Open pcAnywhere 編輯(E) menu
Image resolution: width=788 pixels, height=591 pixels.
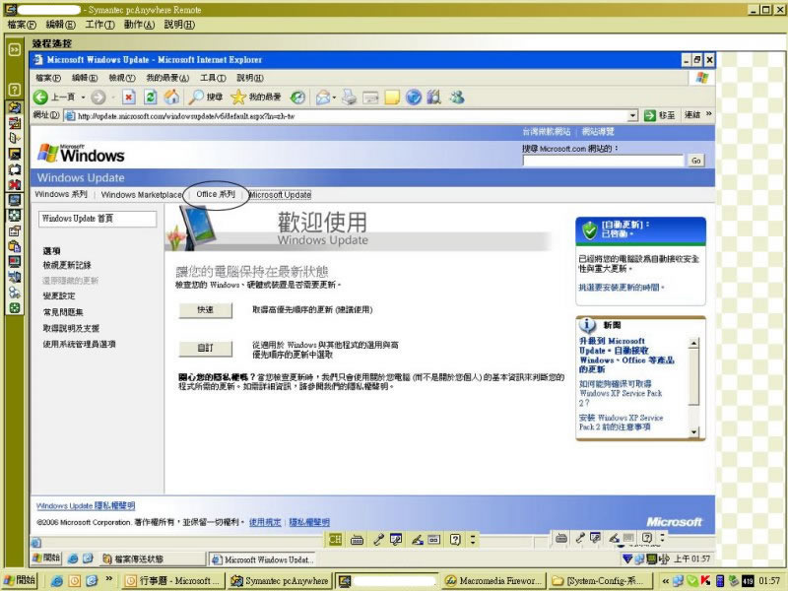[60, 24]
